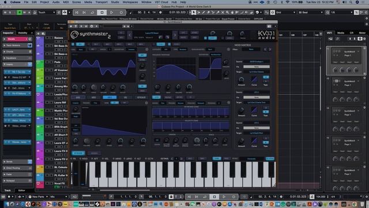Screen dimensions: 369x208
Task: Toggle plugin Write W button in SynthMaster header
Action: (86, 26)
